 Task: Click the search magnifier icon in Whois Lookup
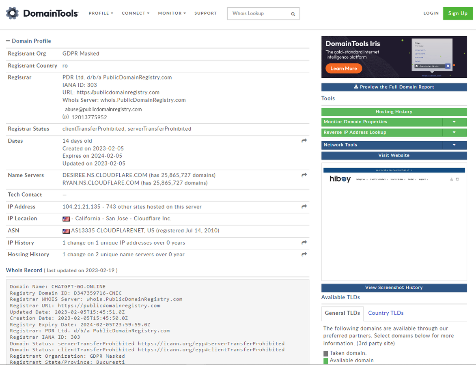click(293, 14)
